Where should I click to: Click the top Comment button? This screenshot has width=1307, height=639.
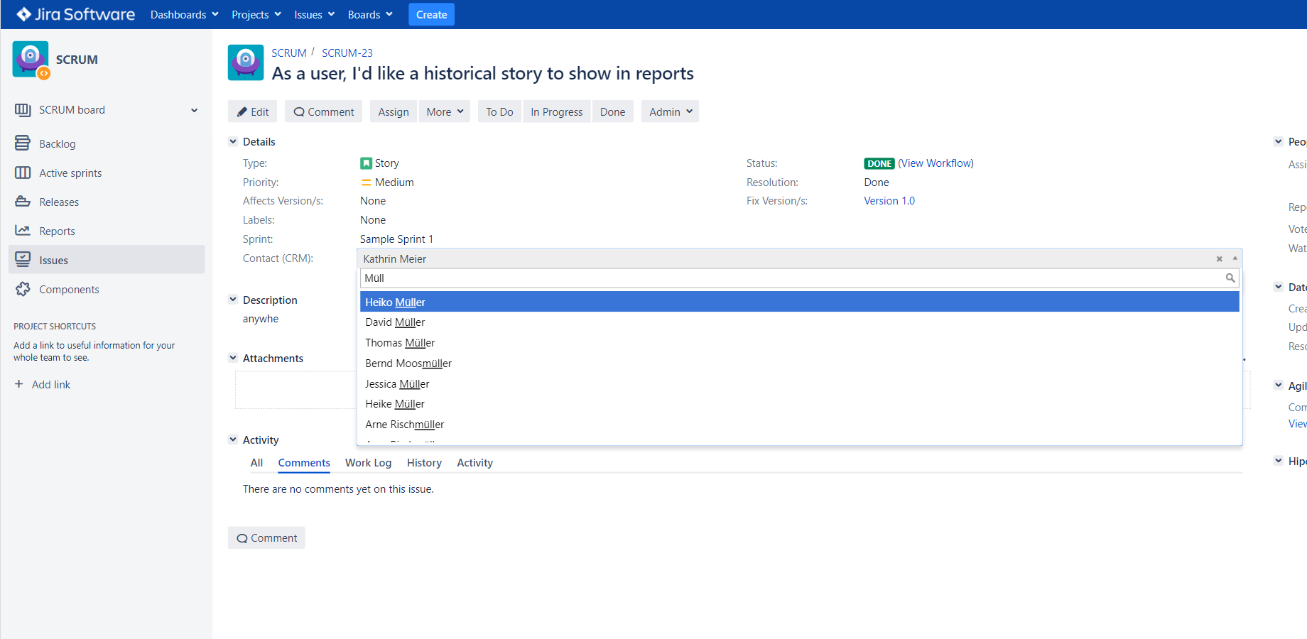coord(323,111)
